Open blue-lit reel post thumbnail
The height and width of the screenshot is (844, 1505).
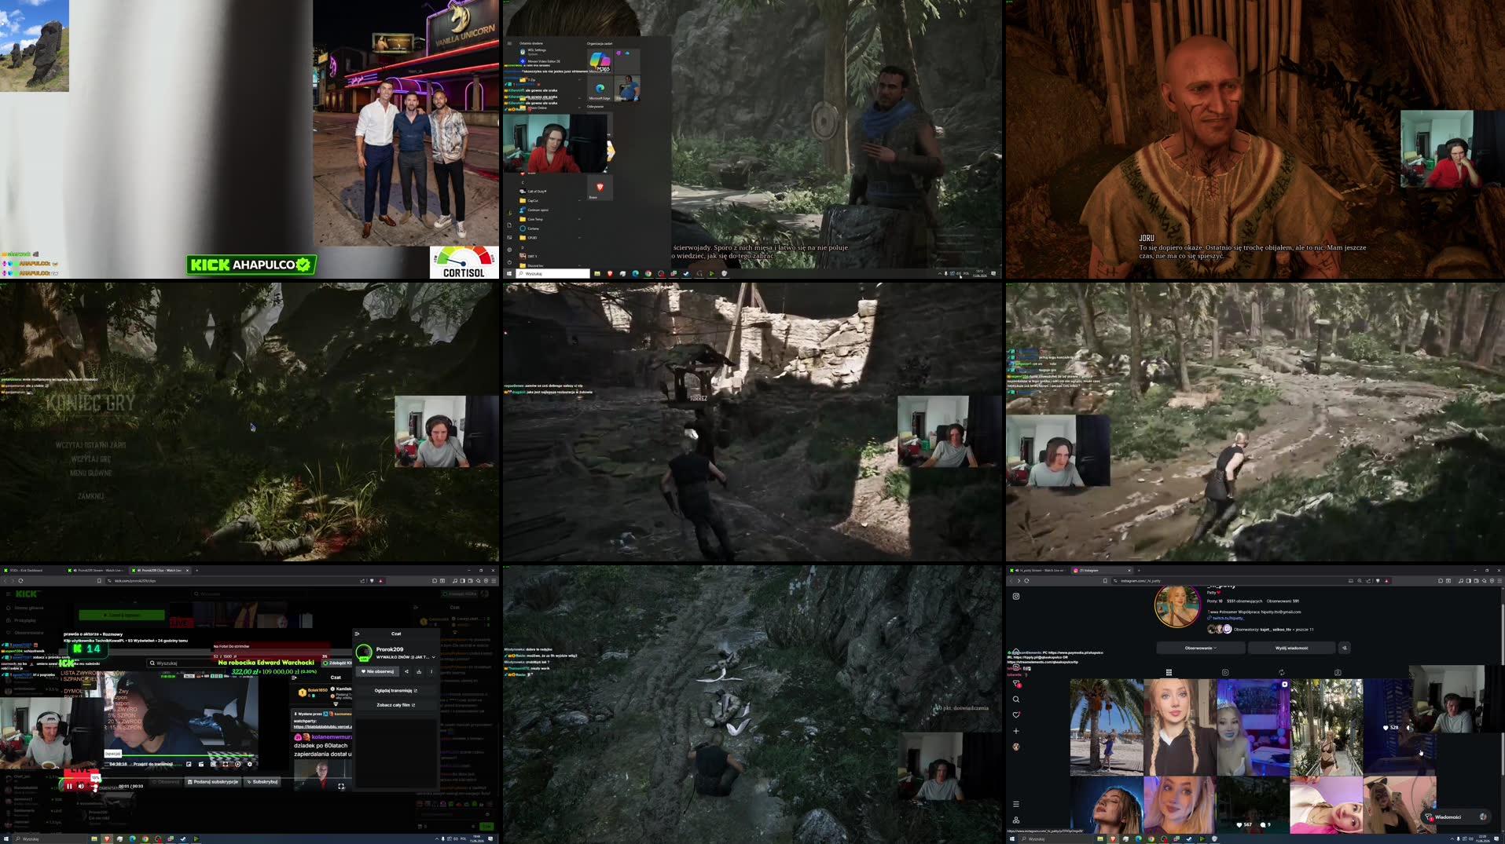click(1253, 728)
